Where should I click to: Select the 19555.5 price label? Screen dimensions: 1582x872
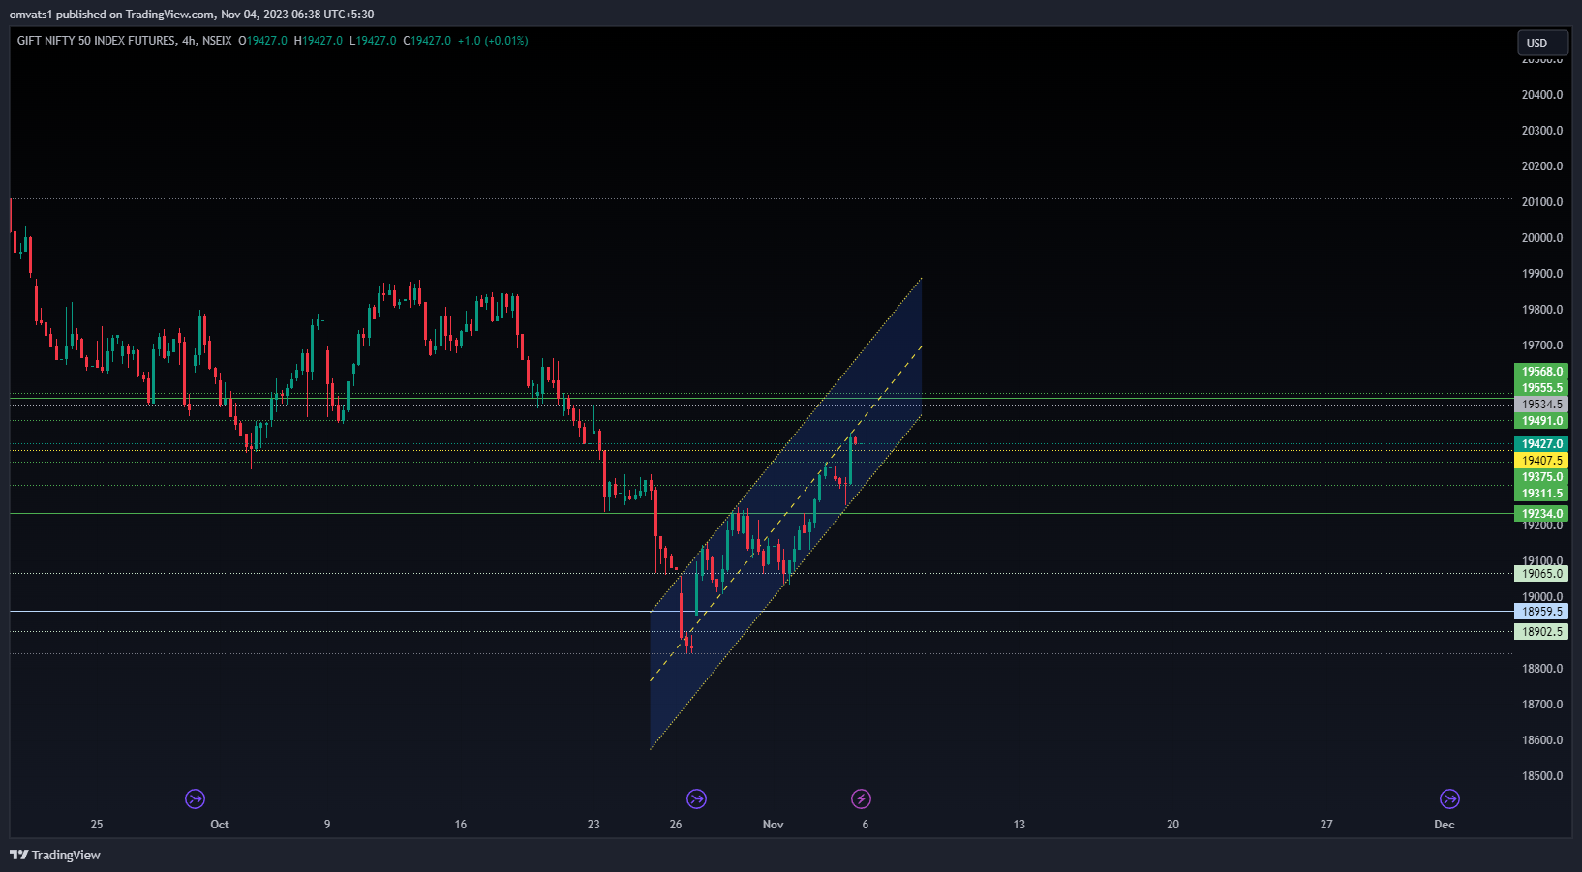[1541, 388]
